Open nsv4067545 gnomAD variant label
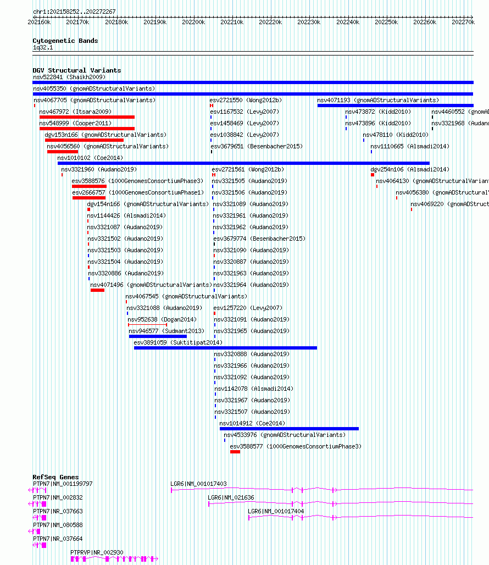 tap(186, 296)
